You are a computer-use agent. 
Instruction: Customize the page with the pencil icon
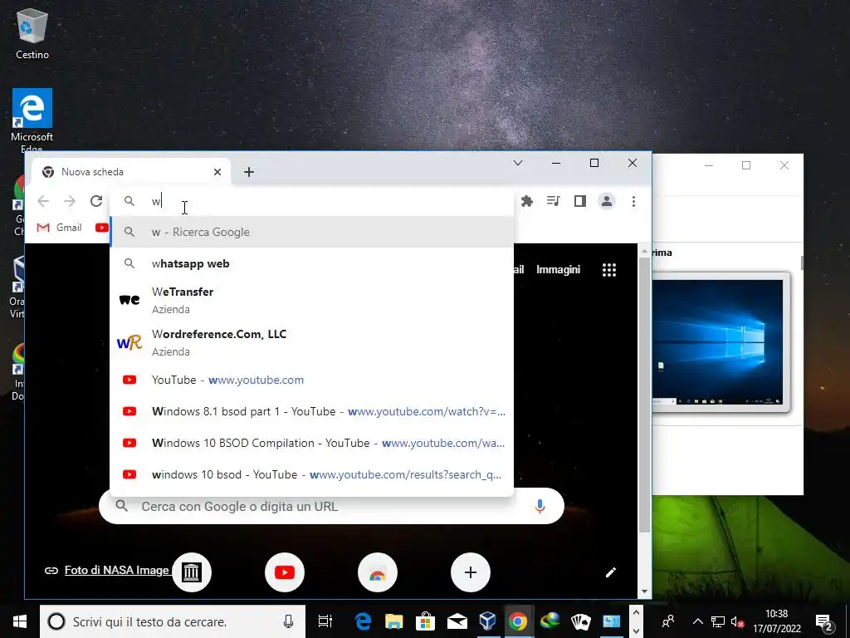point(610,572)
